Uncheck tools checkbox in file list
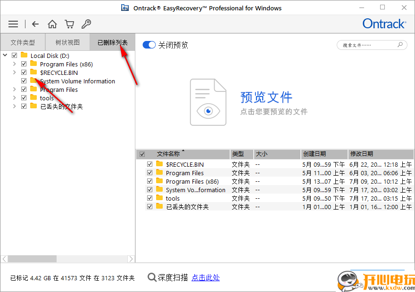This screenshot has height=292, width=415. coord(149,198)
